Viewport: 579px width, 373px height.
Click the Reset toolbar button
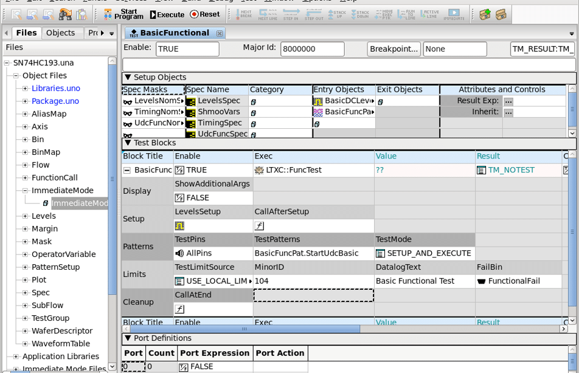(204, 15)
